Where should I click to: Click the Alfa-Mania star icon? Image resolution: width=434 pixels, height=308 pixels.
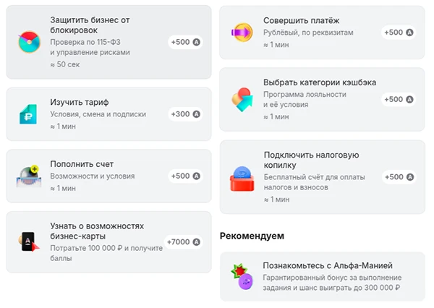click(x=242, y=277)
